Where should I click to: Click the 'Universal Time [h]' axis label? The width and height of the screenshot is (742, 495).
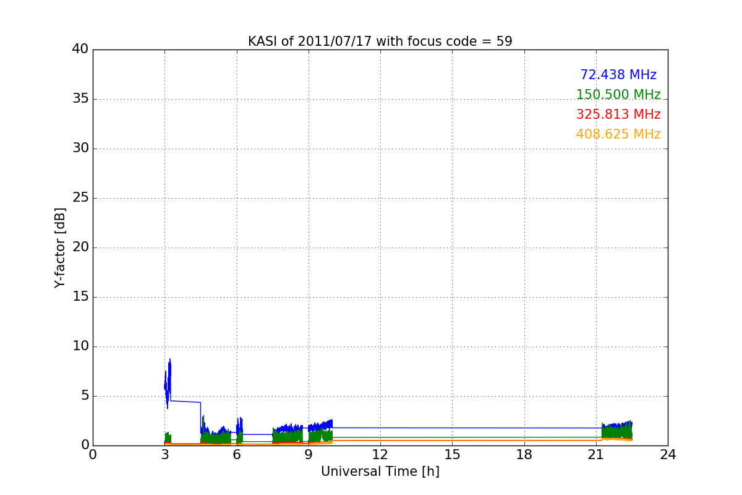pyautogui.click(x=380, y=471)
